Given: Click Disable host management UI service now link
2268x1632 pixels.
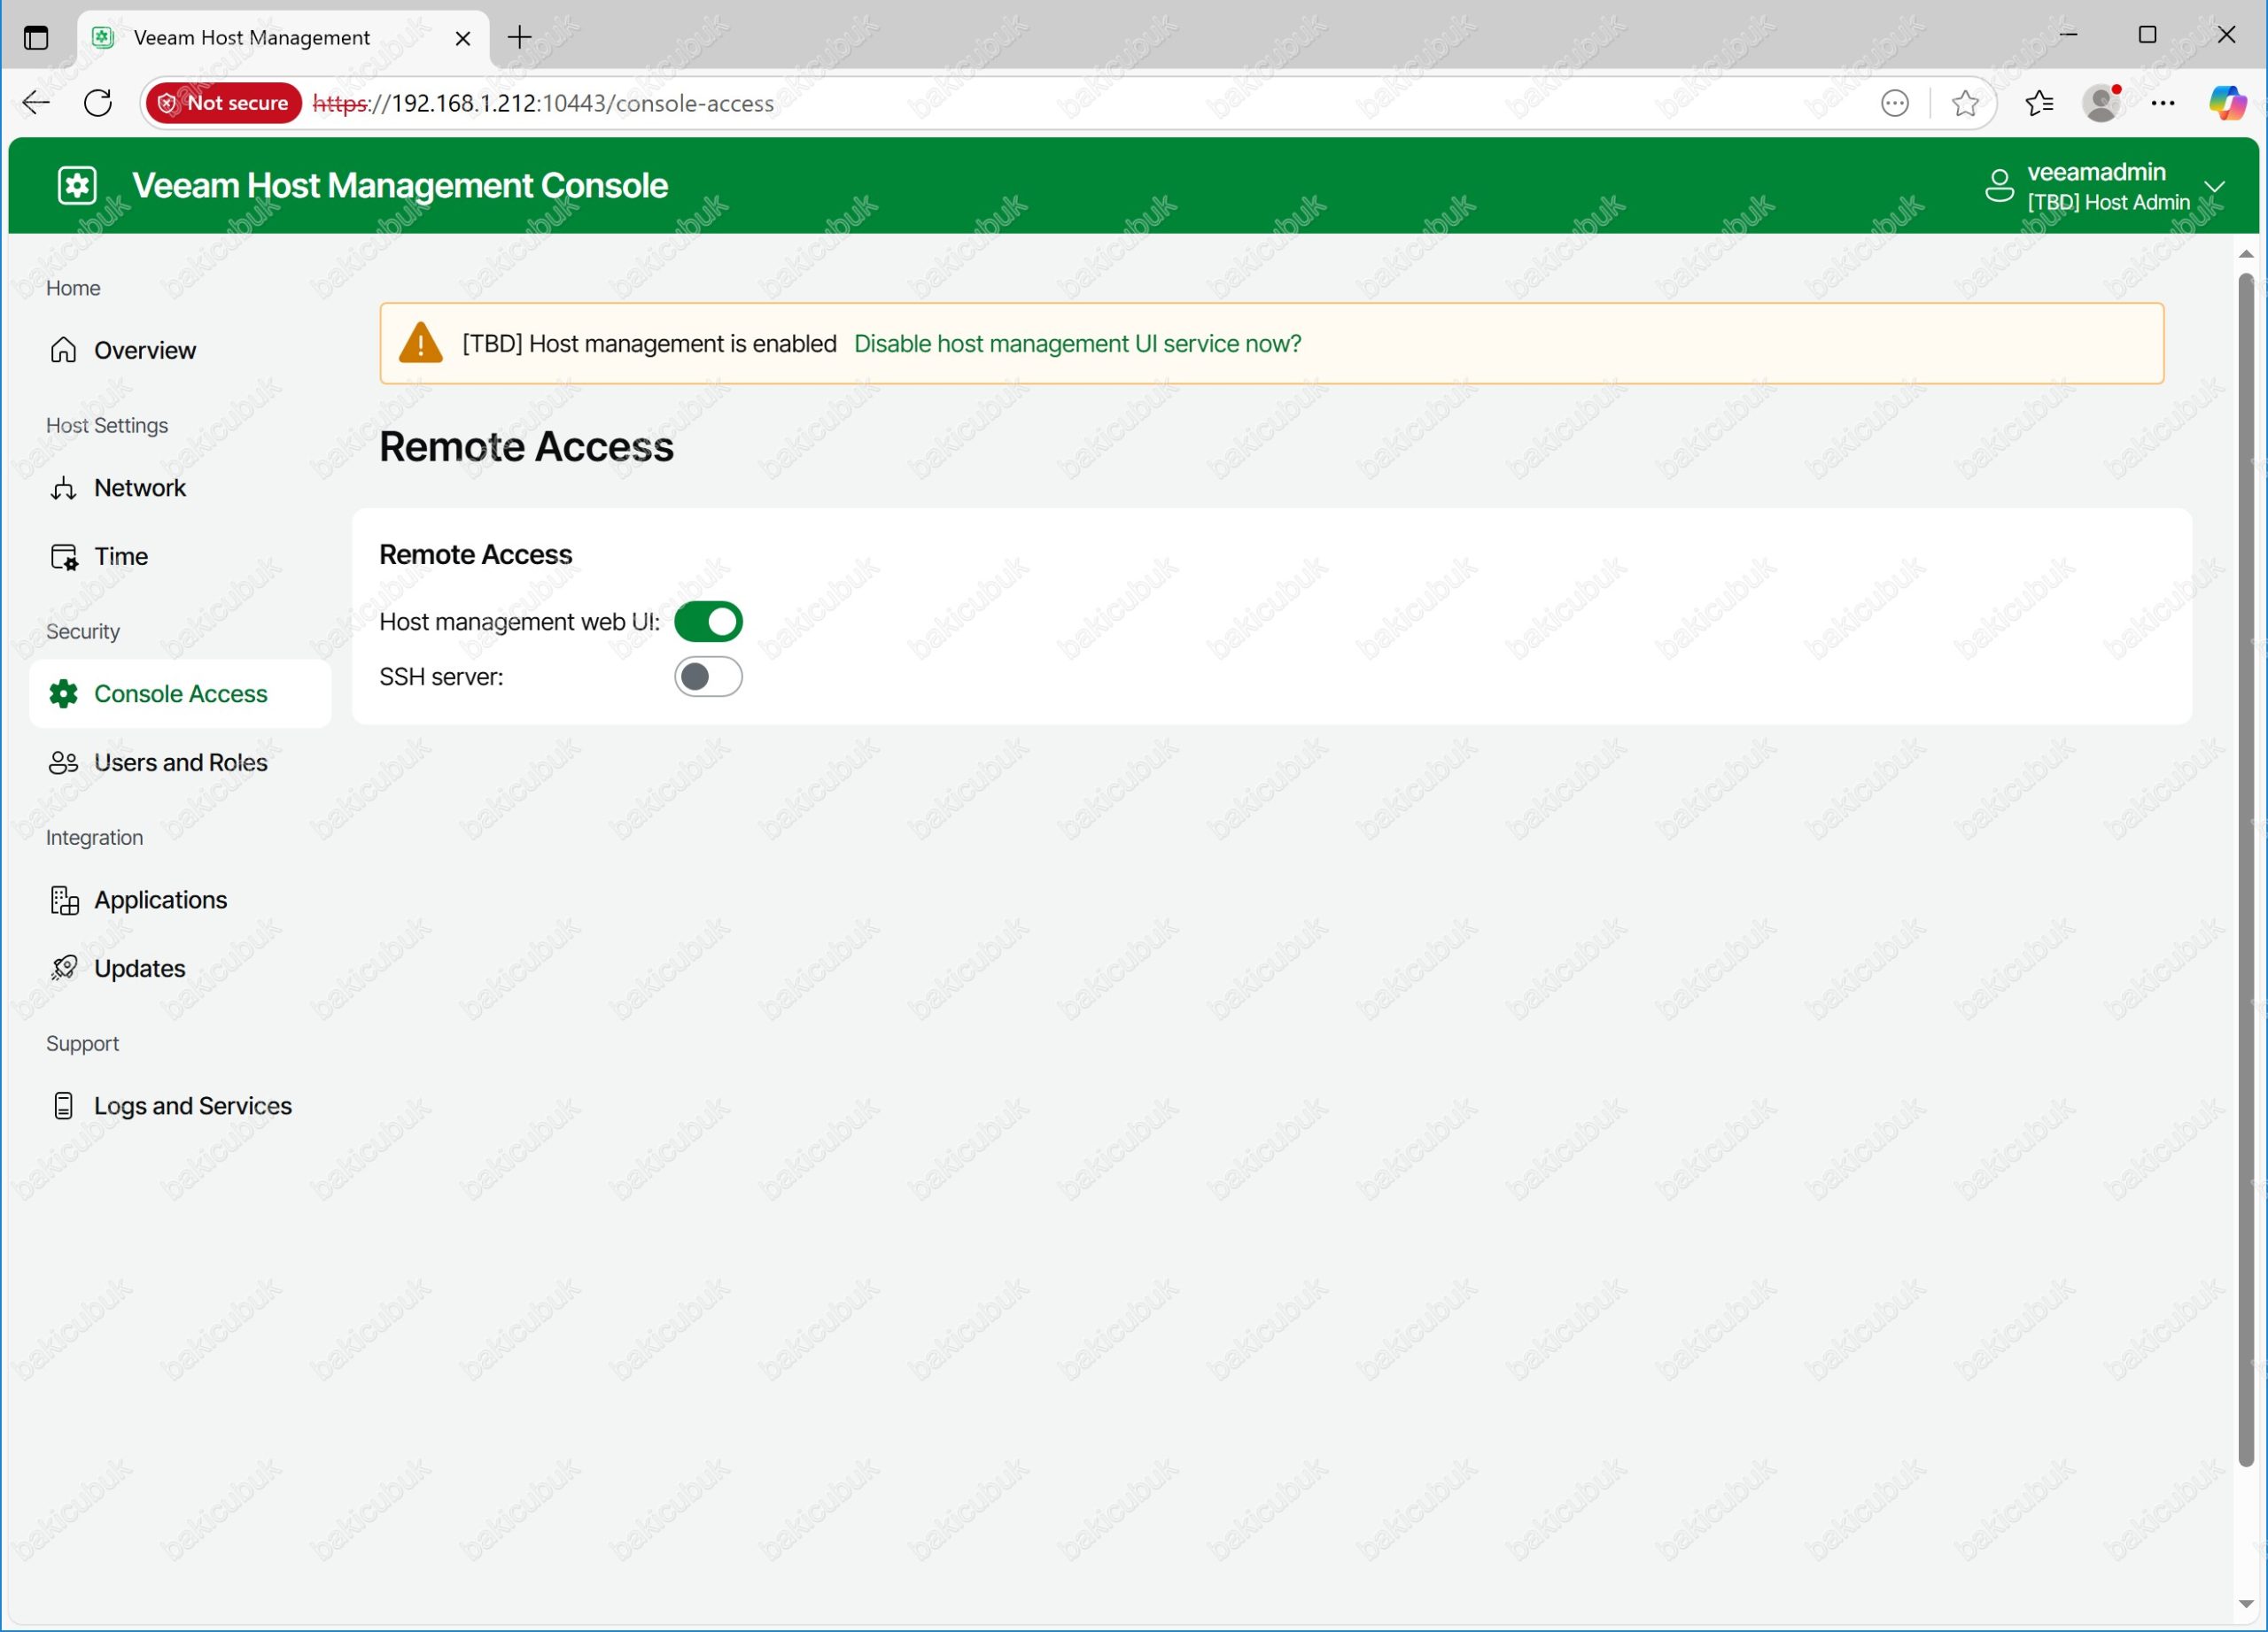Looking at the screenshot, I should [x=1077, y=344].
